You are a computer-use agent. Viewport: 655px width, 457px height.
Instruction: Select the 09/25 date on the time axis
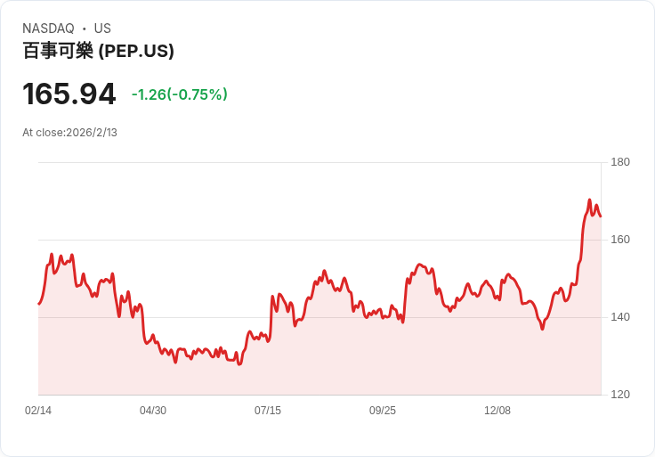[x=383, y=411]
